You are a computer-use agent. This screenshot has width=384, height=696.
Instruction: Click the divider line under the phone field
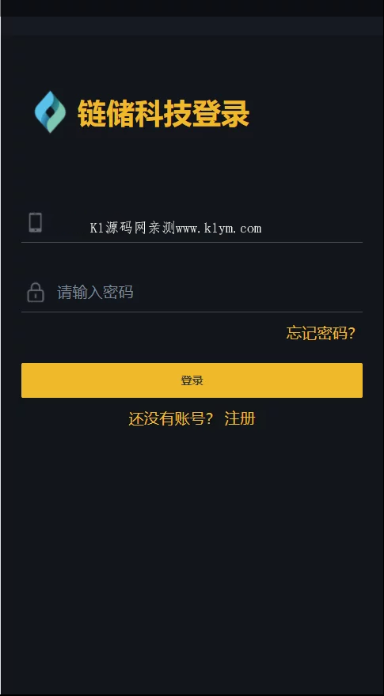[192, 242]
